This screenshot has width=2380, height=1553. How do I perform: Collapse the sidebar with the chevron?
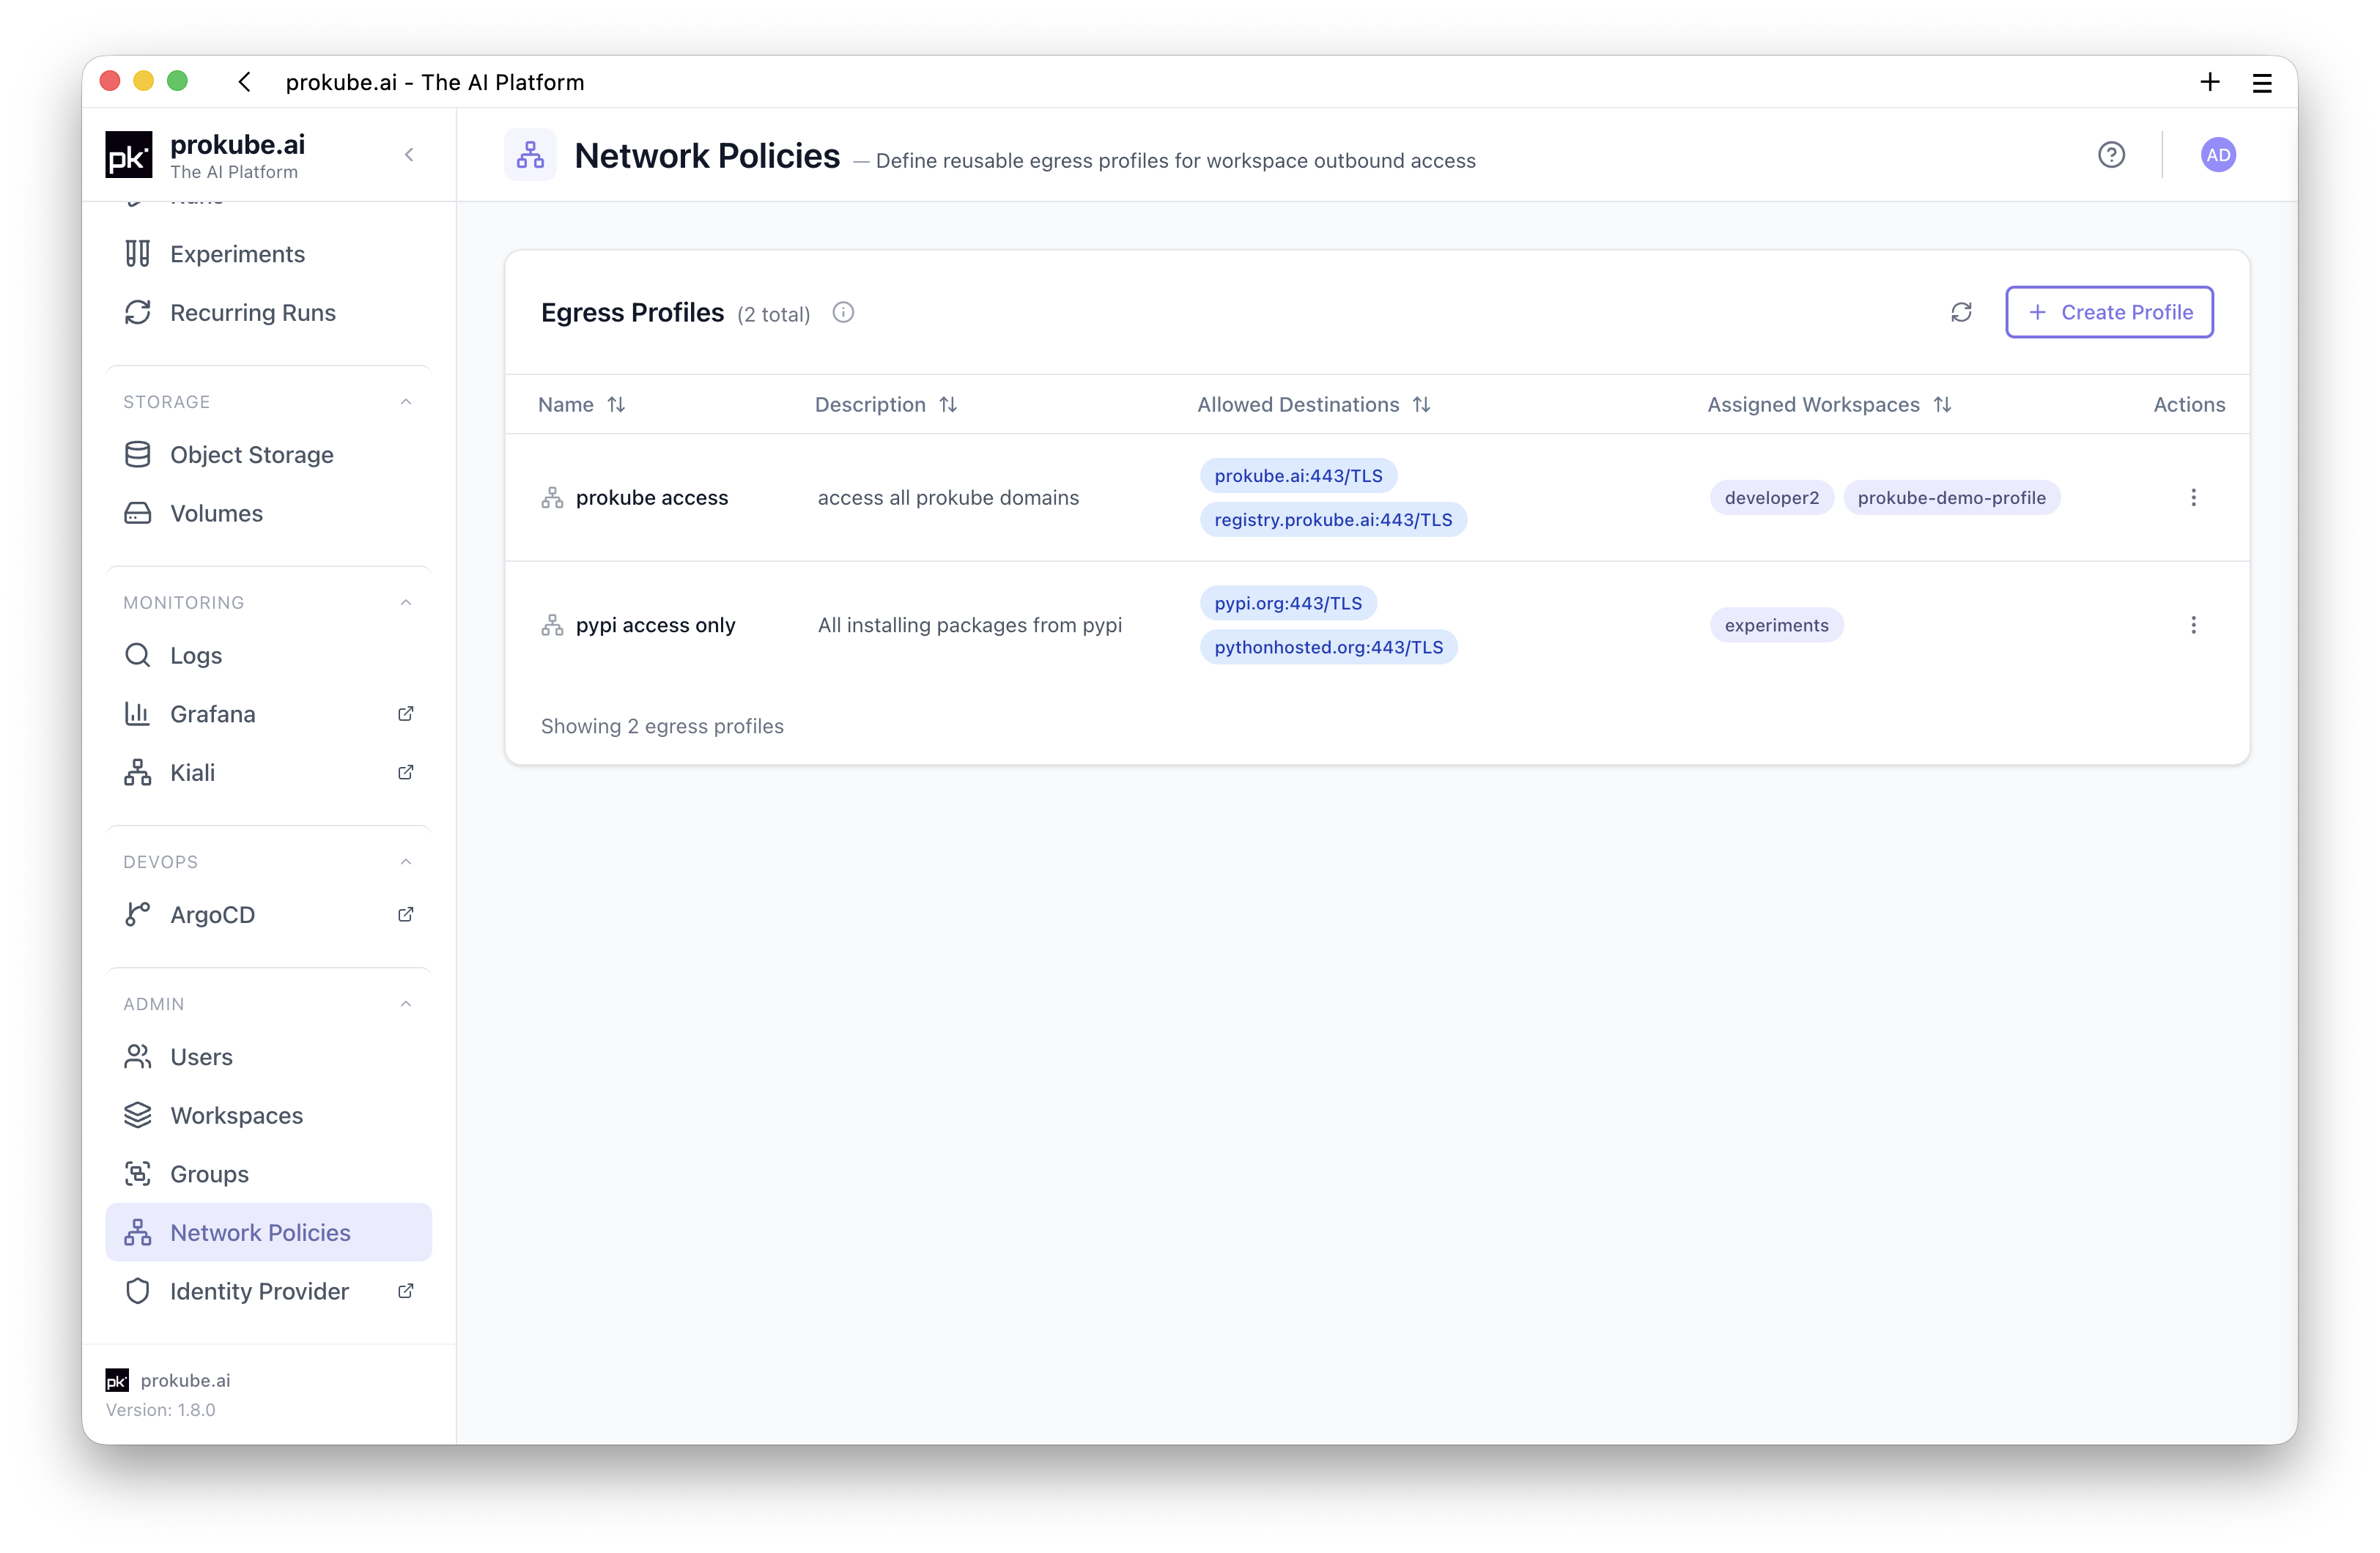pos(409,155)
